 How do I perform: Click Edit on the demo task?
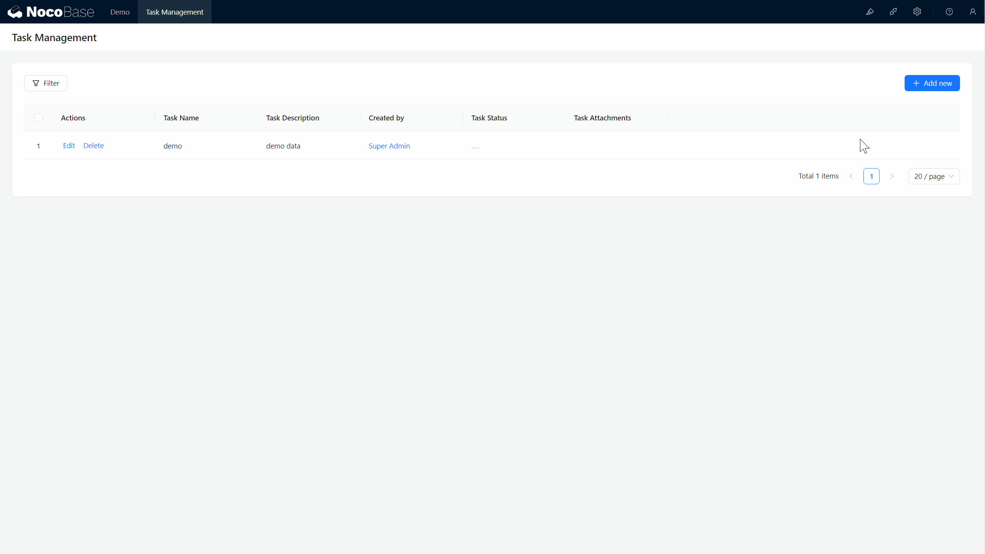click(68, 145)
